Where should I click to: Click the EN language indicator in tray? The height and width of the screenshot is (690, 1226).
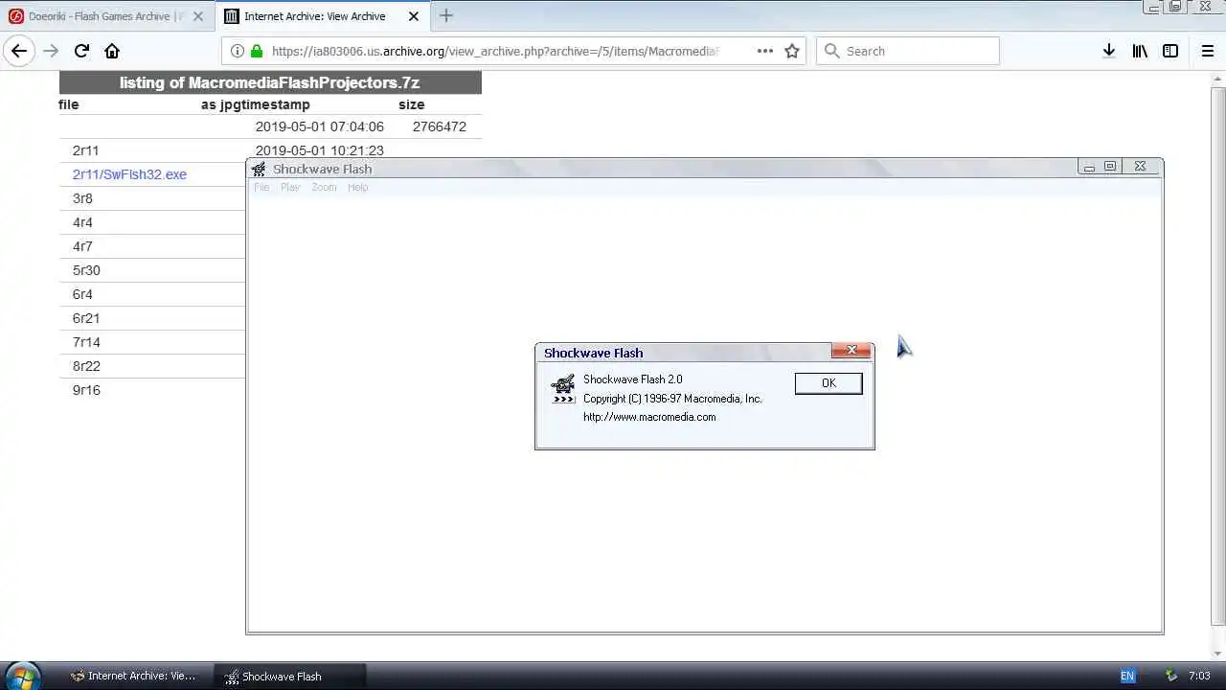click(x=1127, y=676)
